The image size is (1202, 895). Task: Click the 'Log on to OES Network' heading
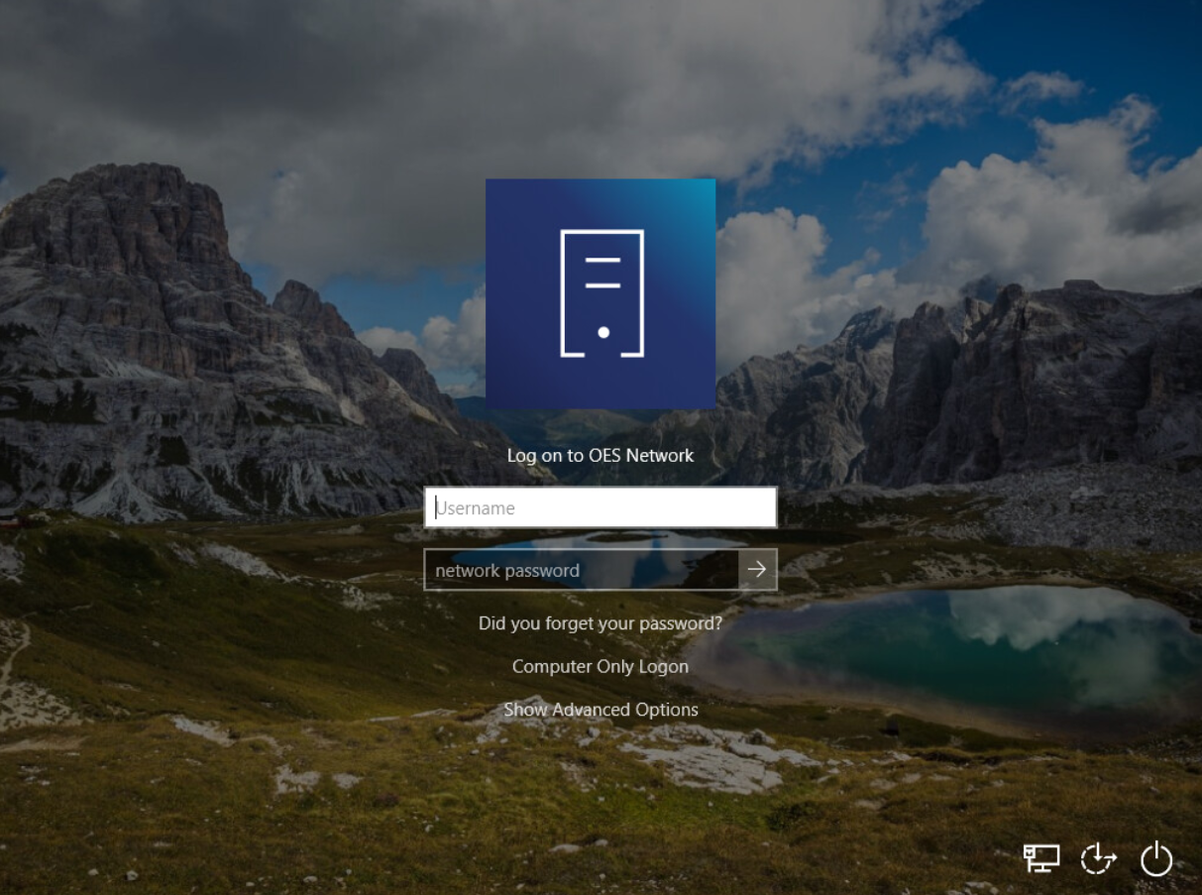click(601, 456)
